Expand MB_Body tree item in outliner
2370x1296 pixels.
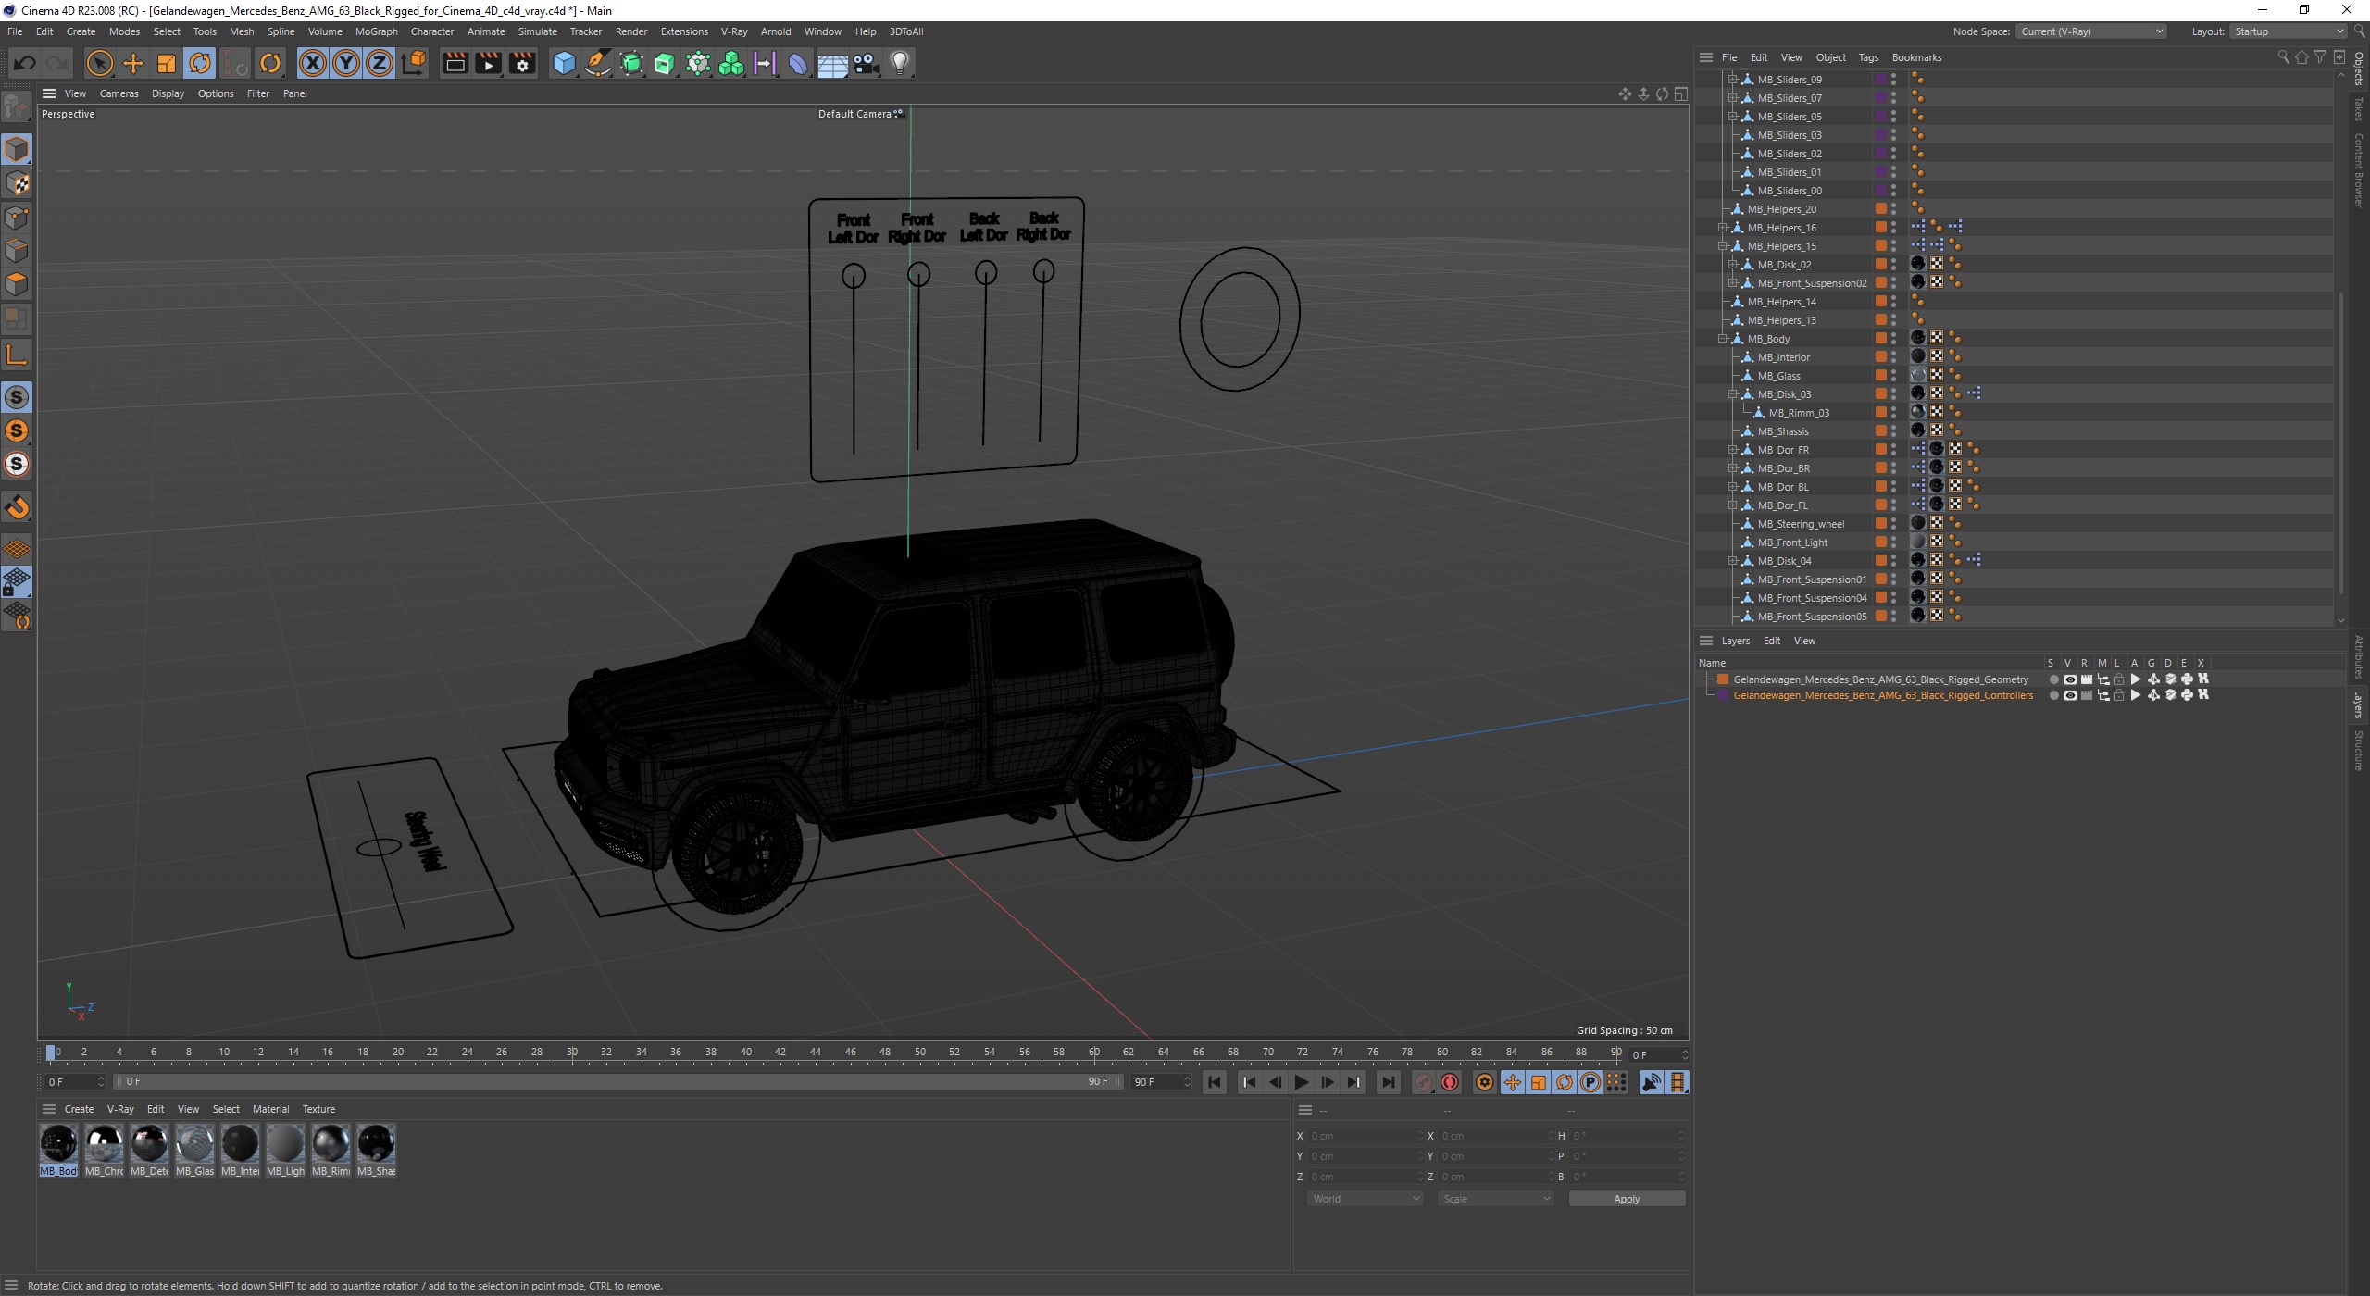pyautogui.click(x=1724, y=337)
